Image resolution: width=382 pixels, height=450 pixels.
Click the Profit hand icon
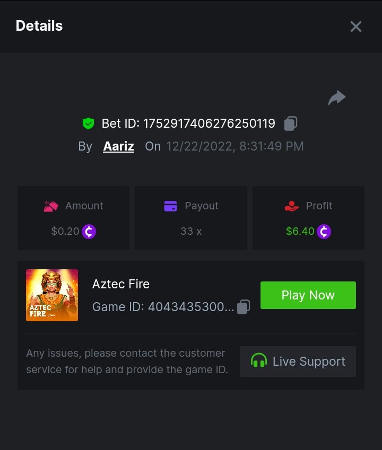pos(291,206)
